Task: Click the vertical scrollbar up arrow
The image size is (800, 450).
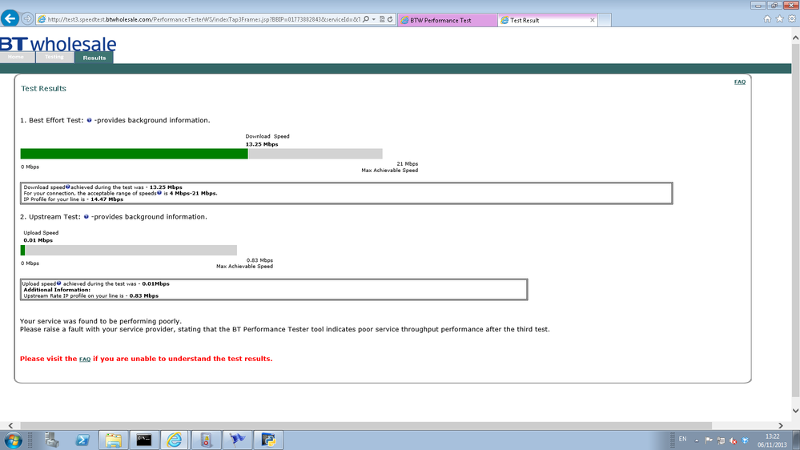Action: (795, 38)
